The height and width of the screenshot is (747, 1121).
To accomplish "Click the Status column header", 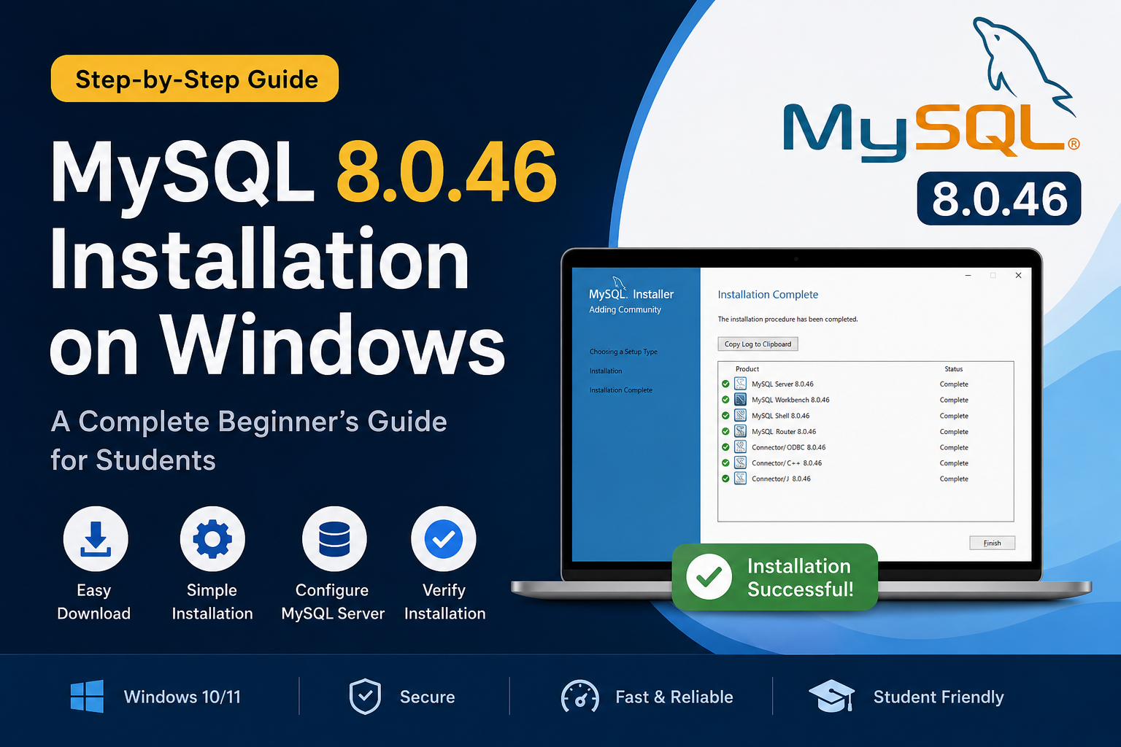I will click(954, 369).
